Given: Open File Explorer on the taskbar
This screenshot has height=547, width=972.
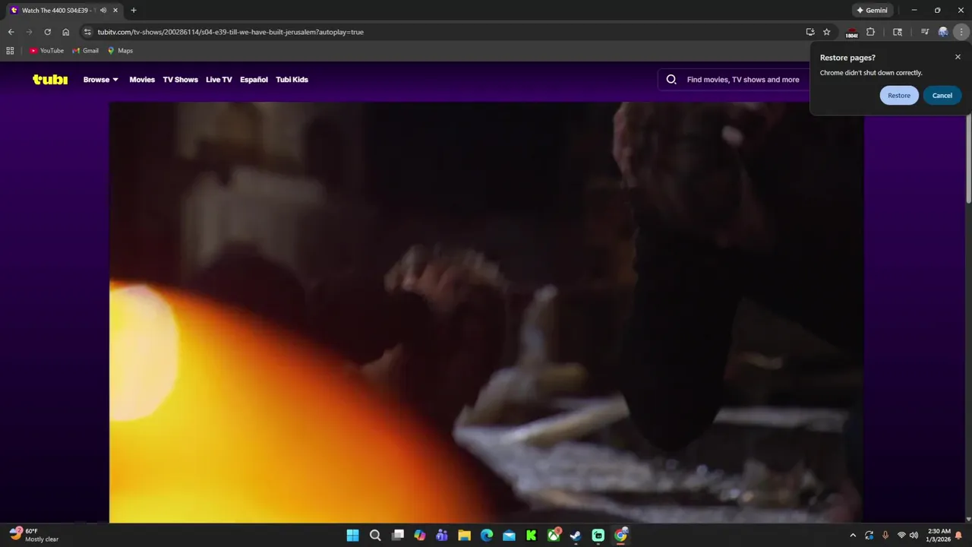Looking at the screenshot, I should [x=464, y=535].
